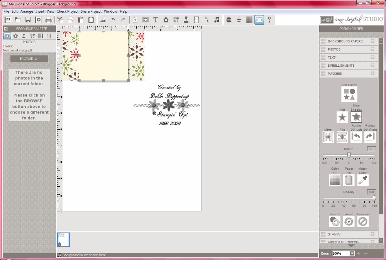Click the Mat star button

[x=342, y=117]
